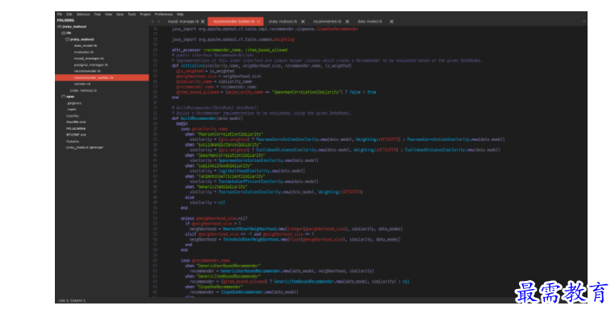Open the Gemfile.lock file

coord(76,122)
